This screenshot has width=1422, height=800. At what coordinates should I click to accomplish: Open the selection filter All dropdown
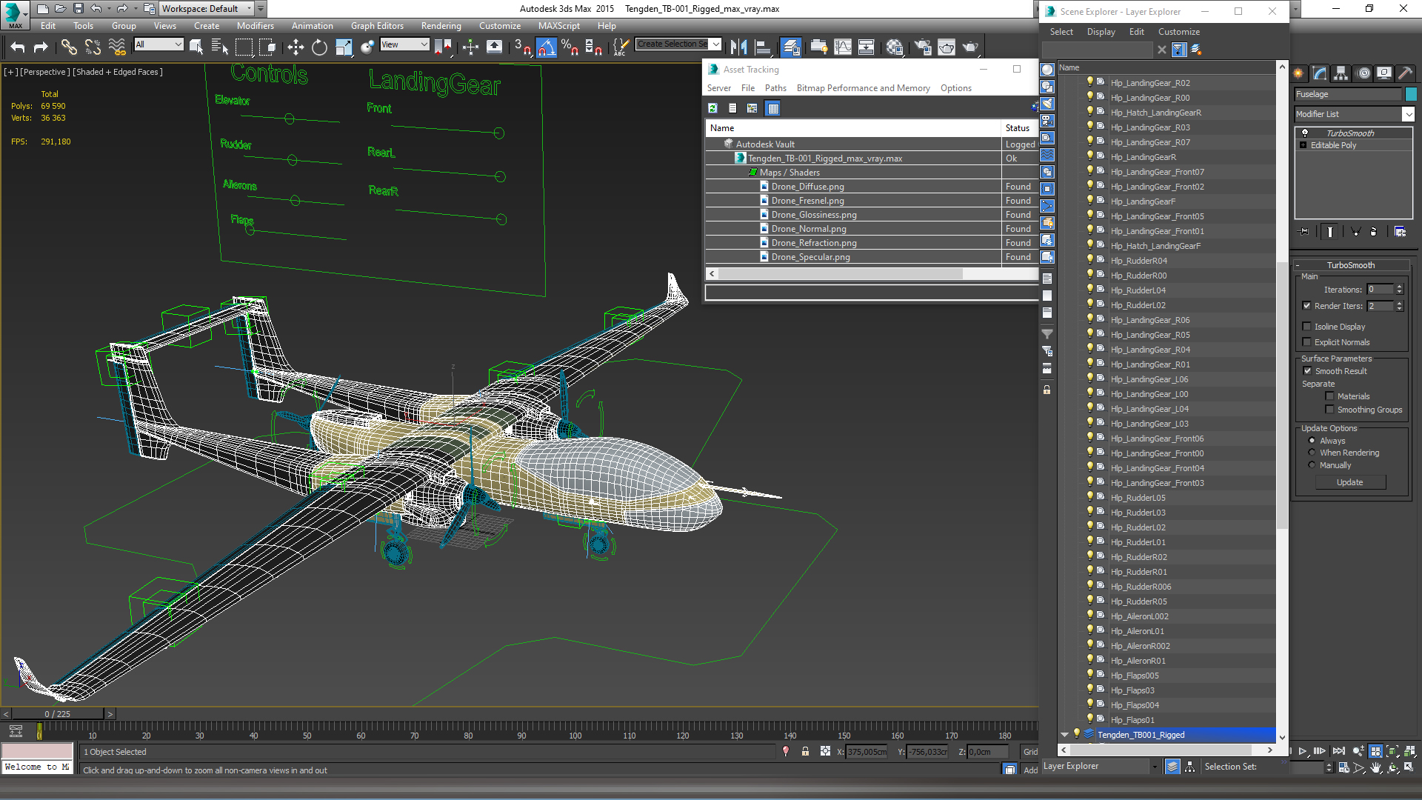tap(158, 44)
